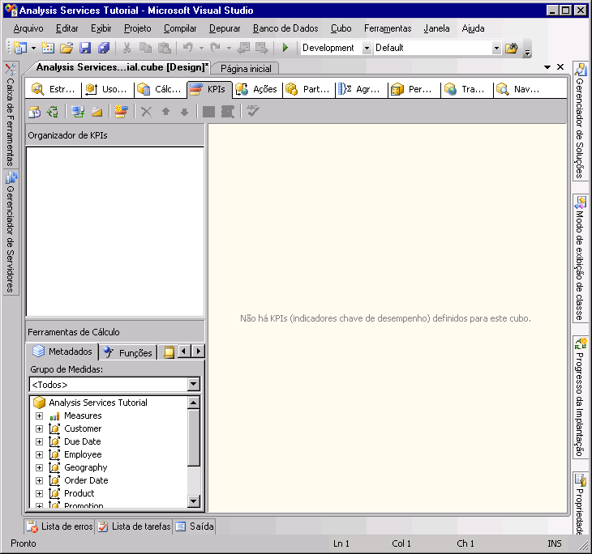The image size is (592, 554).
Task: Open the Caixa de Ferramentas side panel
Action: click(11, 113)
